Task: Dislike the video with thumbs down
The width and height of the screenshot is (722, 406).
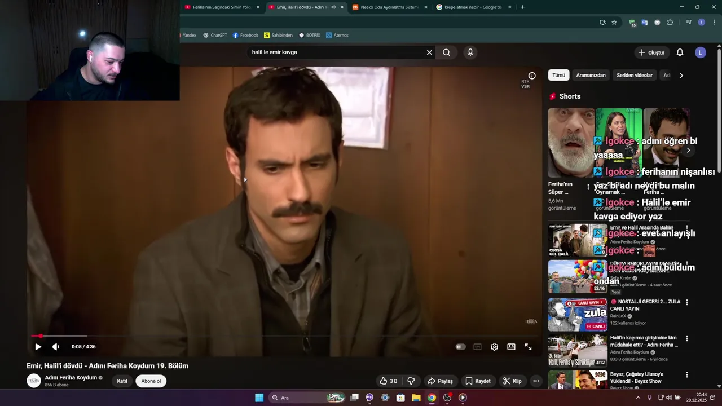Action: pos(411,381)
